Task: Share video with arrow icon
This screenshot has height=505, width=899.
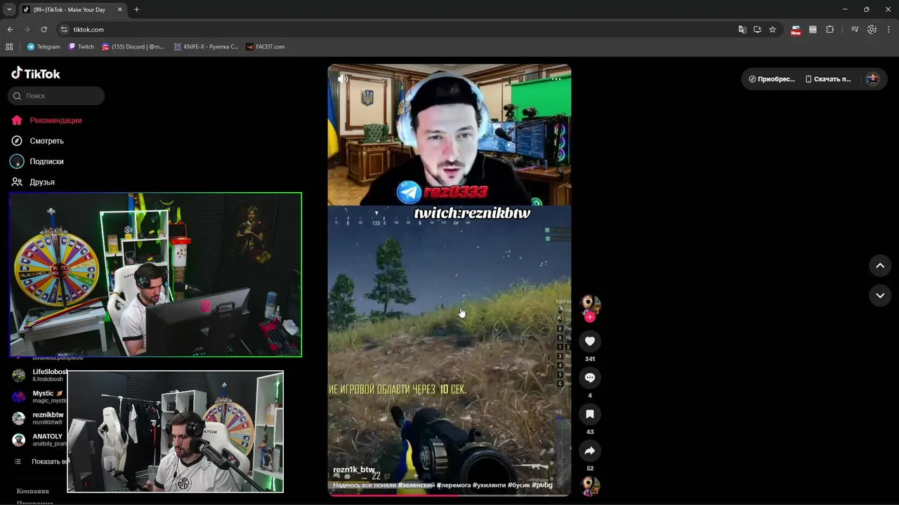Action: click(590, 451)
